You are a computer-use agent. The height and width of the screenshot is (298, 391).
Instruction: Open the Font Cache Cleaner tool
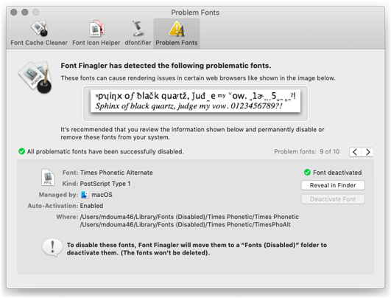point(39,33)
